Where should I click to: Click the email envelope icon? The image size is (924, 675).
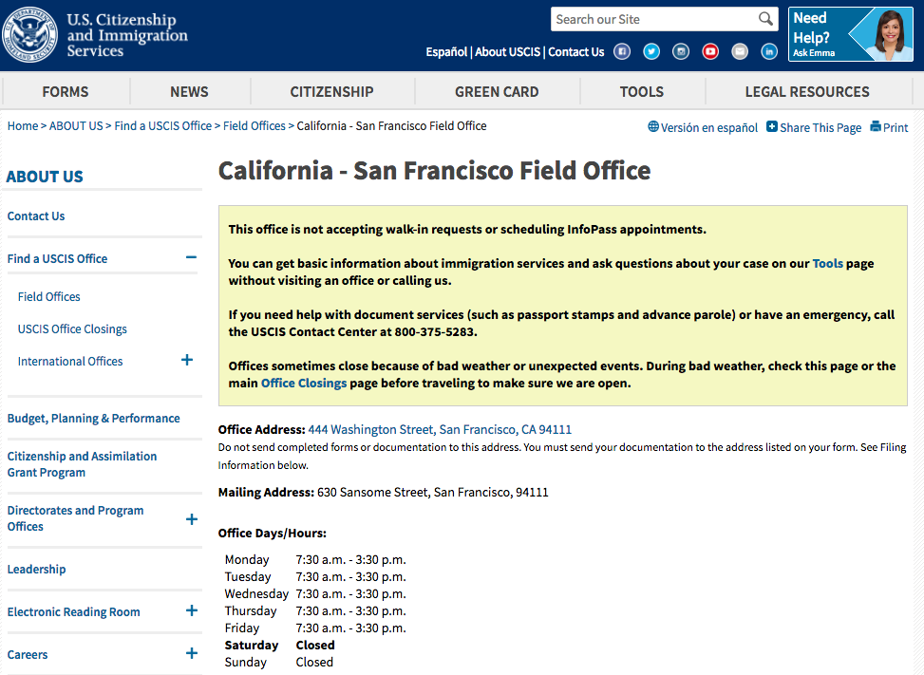(x=740, y=52)
